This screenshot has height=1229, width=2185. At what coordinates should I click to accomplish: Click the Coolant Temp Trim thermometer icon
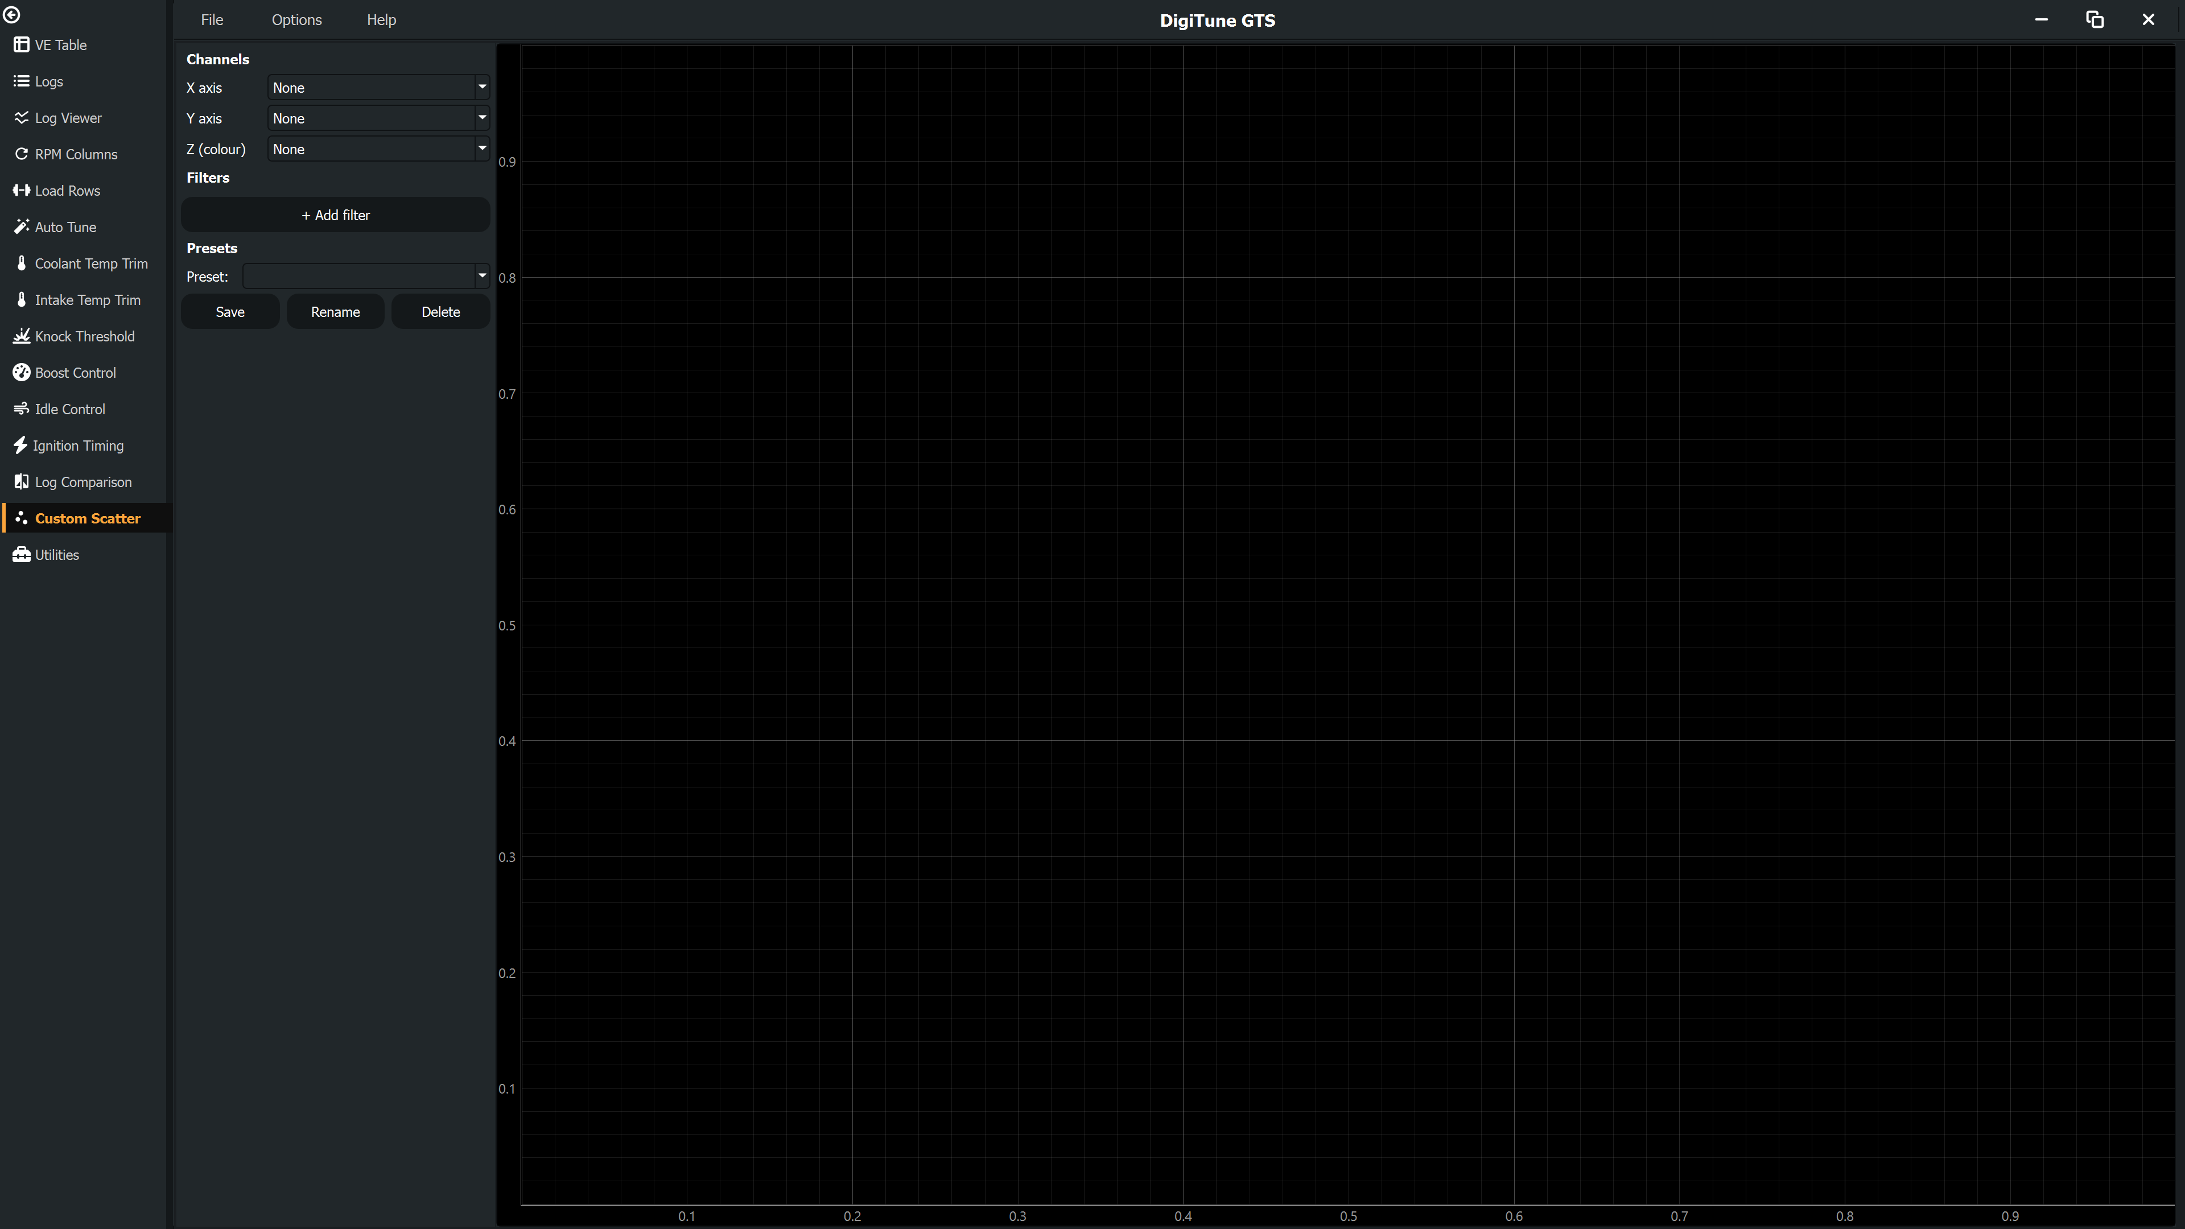tap(21, 264)
